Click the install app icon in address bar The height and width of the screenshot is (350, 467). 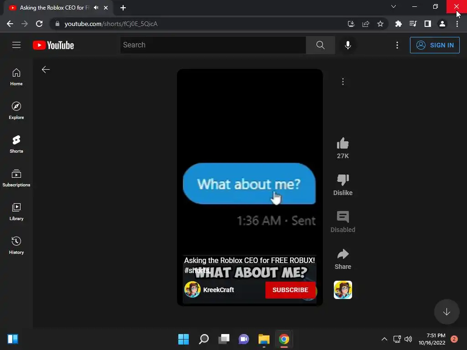pos(351,24)
